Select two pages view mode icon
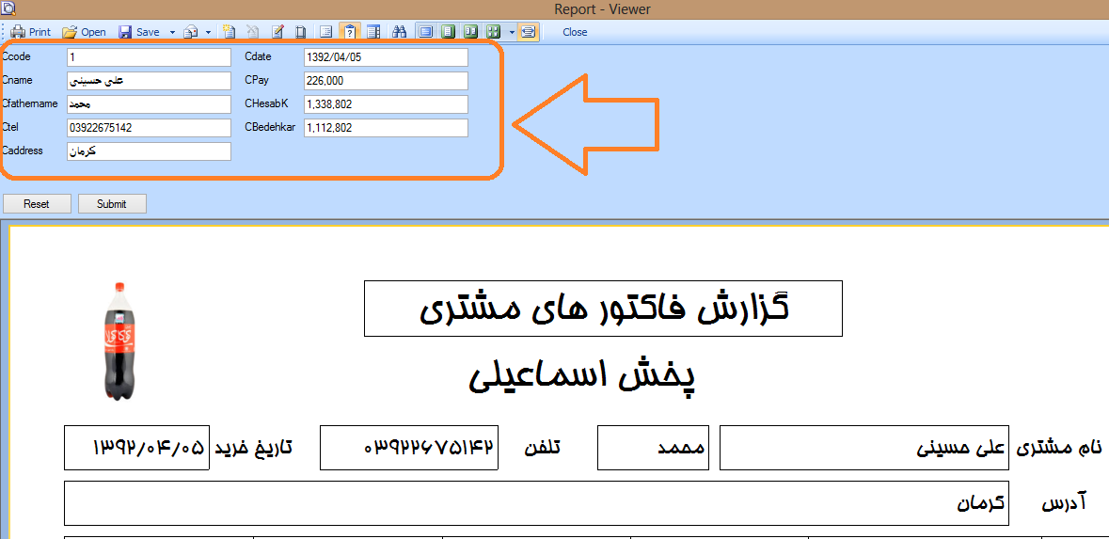 (x=470, y=32)
